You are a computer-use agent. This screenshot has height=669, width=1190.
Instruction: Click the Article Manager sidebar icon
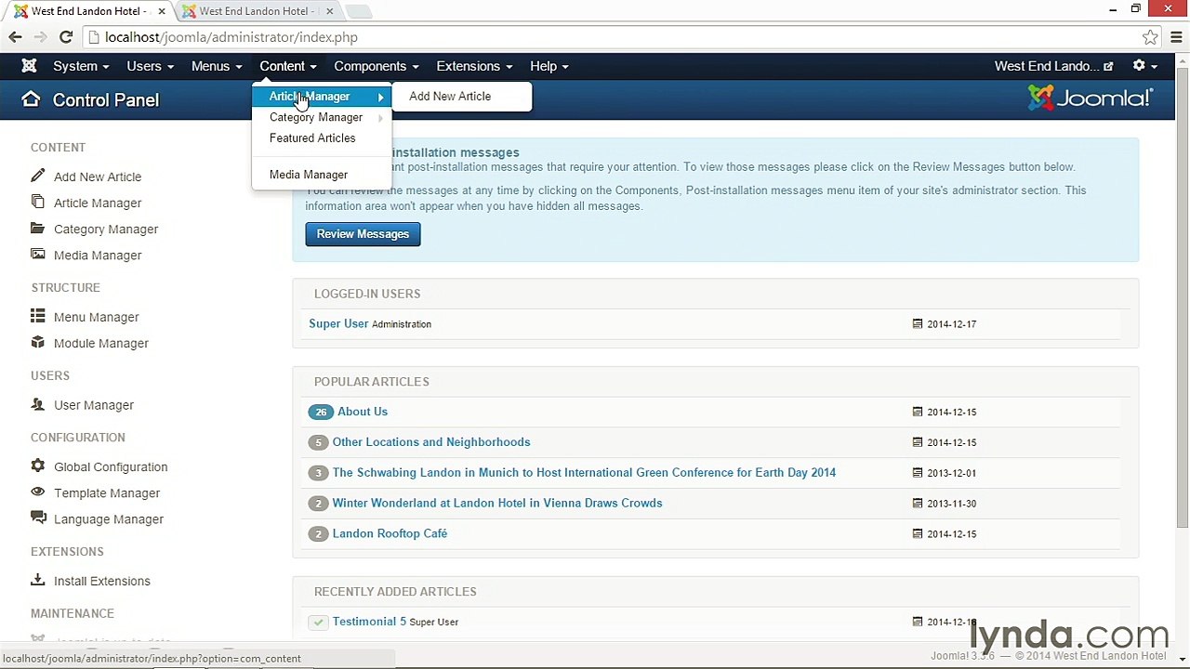pos(37,202)
